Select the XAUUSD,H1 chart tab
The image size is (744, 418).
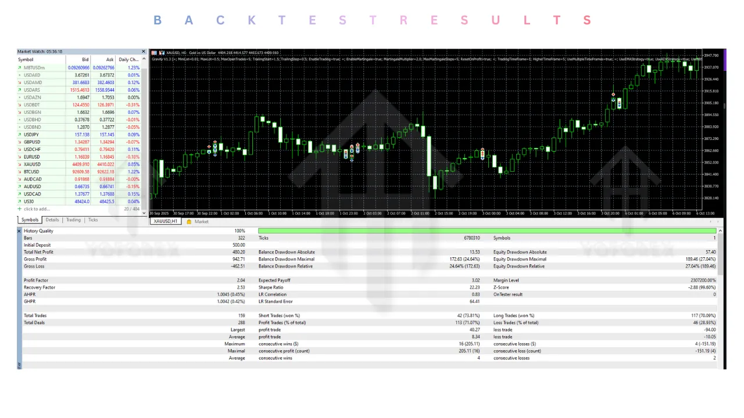[x=166, y=222]
